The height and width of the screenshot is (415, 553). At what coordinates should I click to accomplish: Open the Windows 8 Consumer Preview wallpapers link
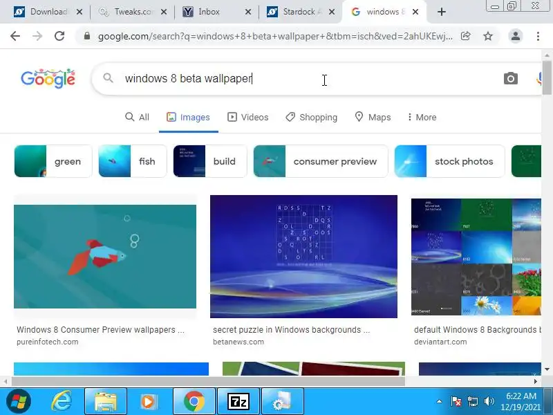[x=100, y=330]
